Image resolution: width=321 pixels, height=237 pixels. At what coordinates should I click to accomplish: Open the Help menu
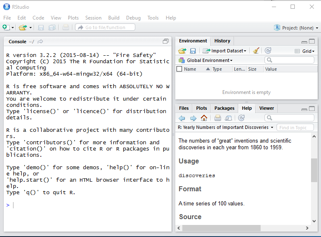point(171,18)
